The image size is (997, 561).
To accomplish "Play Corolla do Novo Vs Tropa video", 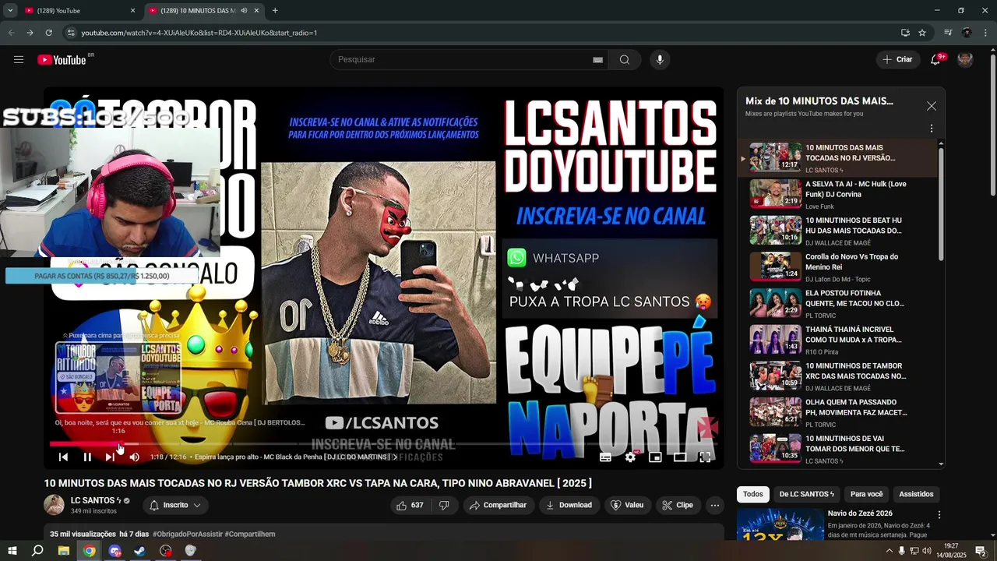I will pos(837,266).
